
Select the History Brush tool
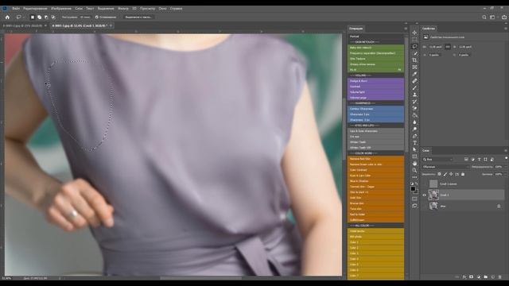[414, 102]
